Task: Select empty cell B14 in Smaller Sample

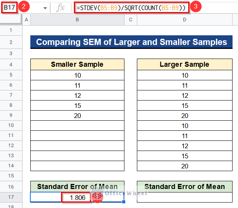Action: click(x=77, y=166)
